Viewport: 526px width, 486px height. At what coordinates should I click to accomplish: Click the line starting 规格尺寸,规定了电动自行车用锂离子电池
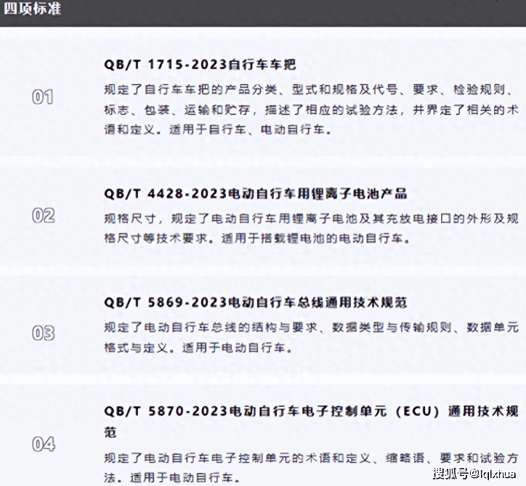(x=311, y=219)
